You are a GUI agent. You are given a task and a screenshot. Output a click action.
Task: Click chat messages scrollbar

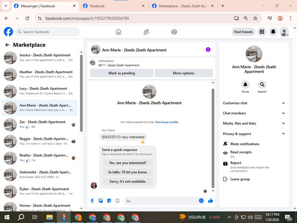213,138
